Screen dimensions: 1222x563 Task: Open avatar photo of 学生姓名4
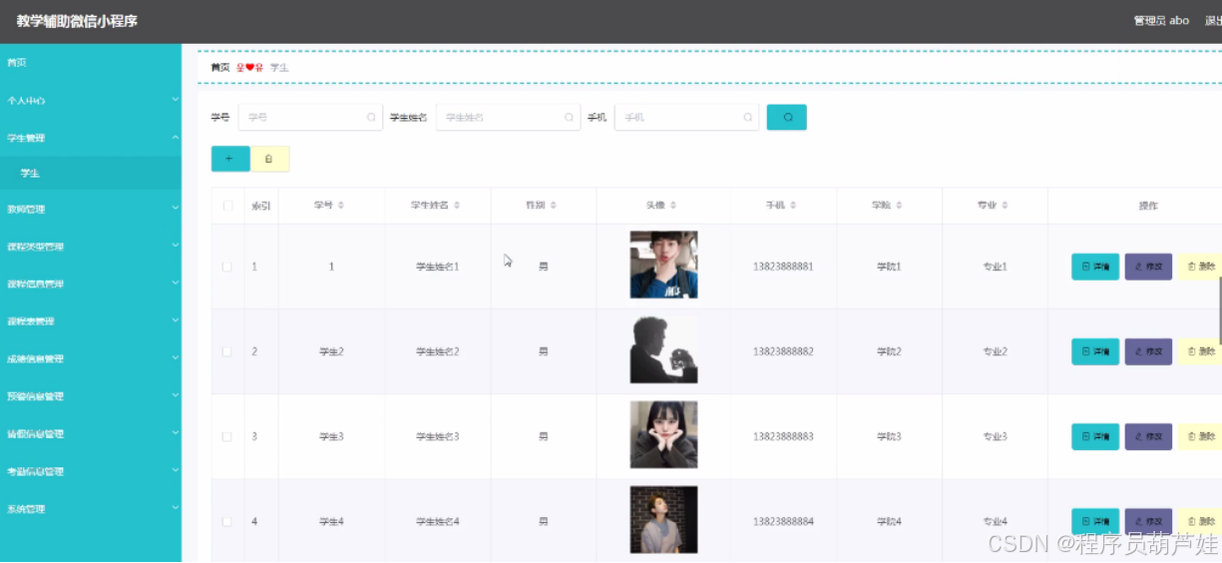[663, 519]
